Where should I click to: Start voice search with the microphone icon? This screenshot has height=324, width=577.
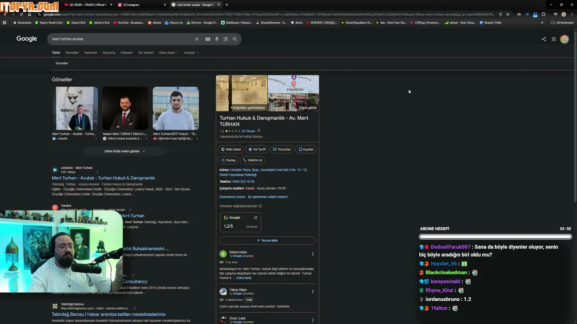(x=217, y=39)
